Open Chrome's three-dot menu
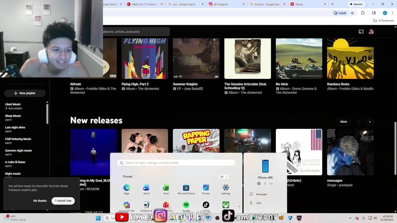 tap(392, 13)
